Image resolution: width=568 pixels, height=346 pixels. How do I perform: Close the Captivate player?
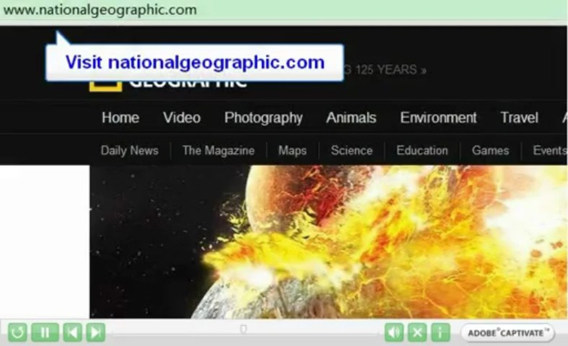tap(417, 333)
